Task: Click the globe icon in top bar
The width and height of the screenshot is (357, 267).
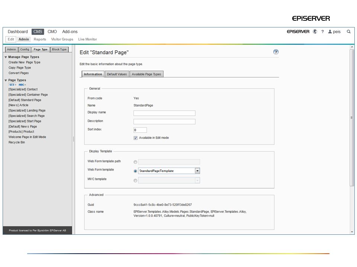Action: [315, 32]
